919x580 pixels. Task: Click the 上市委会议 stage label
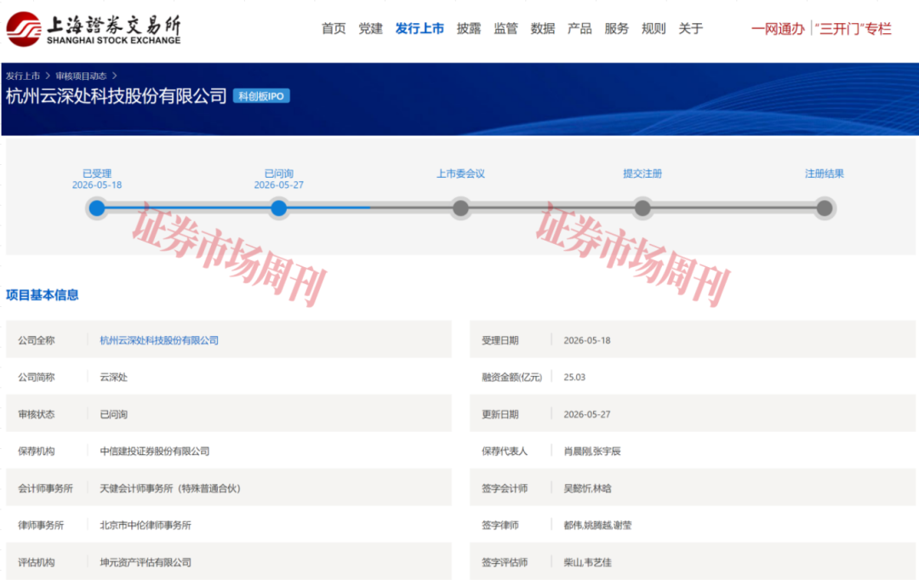460,173
